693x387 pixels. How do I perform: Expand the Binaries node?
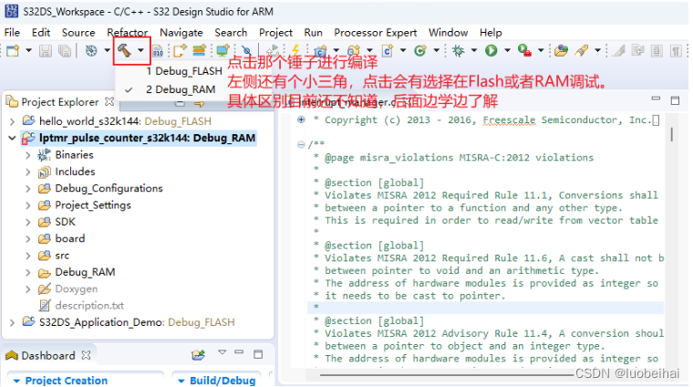pyautogui.click(x=28, y=155)
